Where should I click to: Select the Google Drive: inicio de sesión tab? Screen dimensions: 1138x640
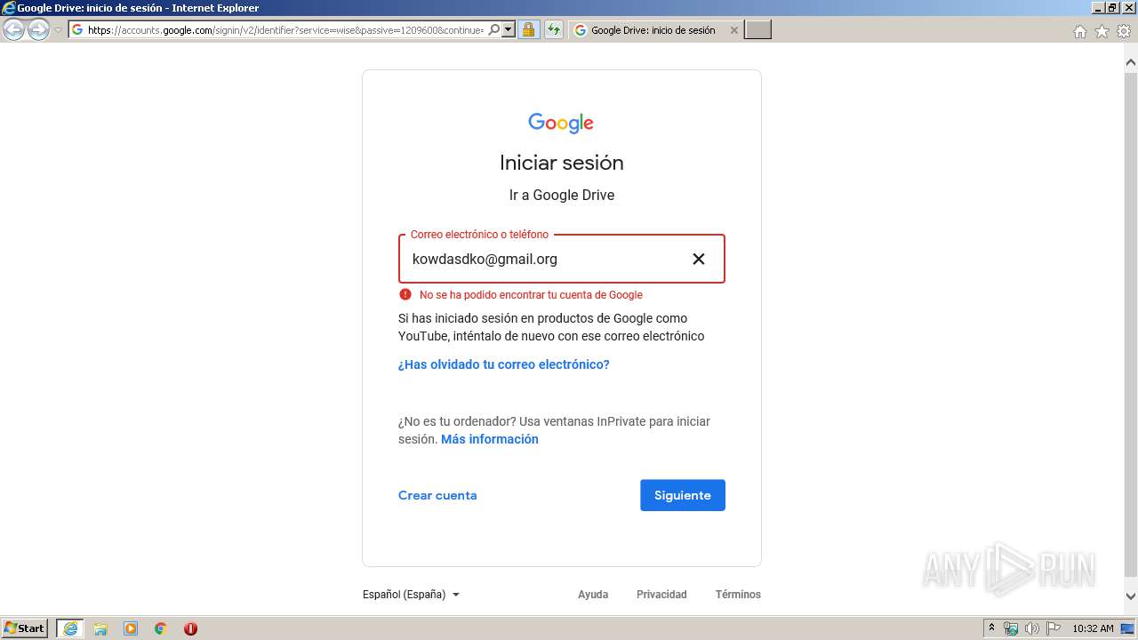tap(653, 30)
